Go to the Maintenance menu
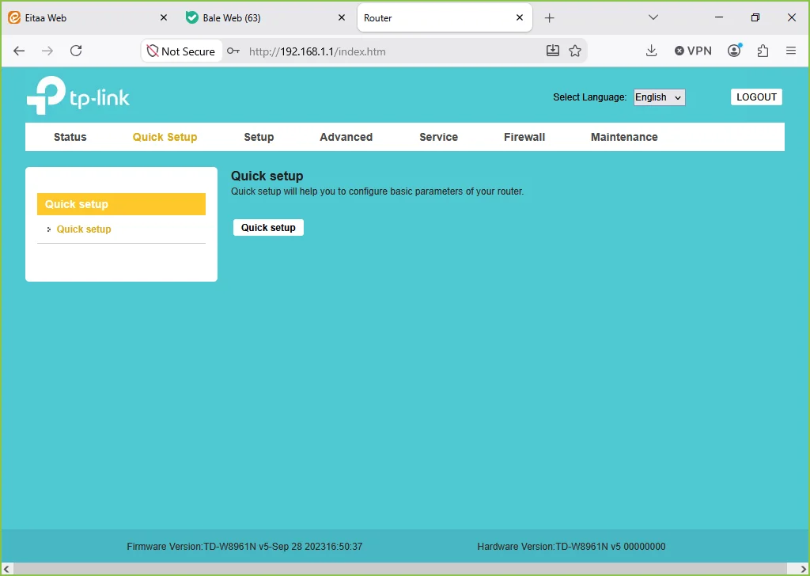 coord(624,137)
